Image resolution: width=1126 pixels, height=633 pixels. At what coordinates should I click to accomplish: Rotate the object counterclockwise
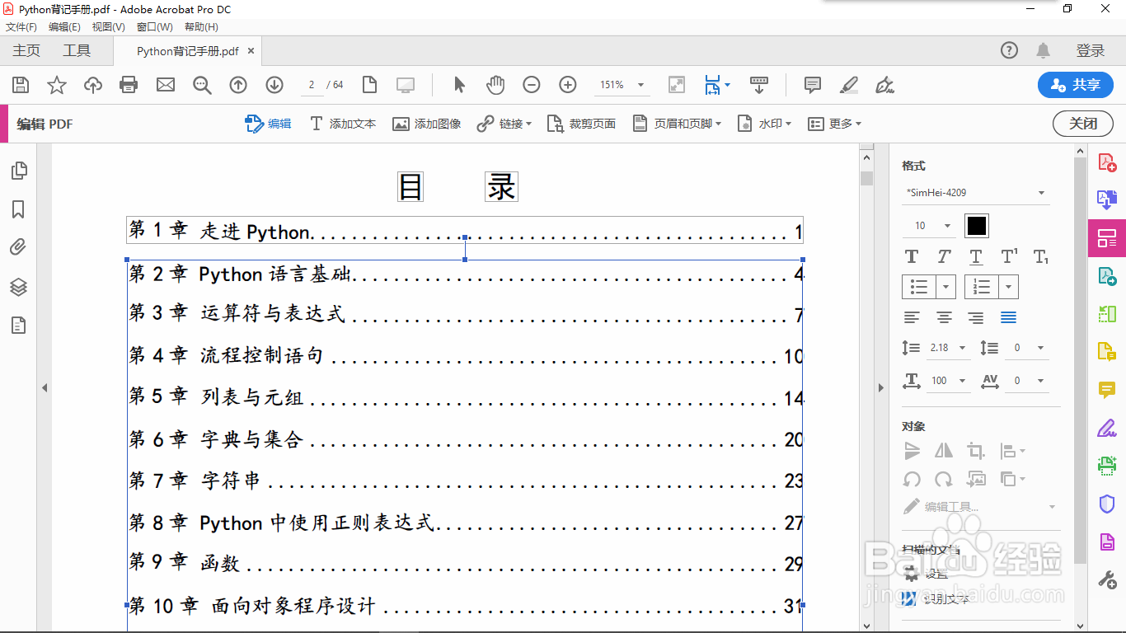point(912,479)
